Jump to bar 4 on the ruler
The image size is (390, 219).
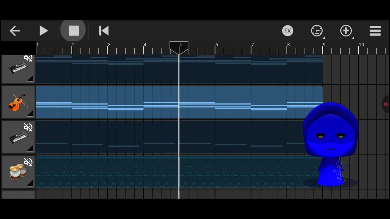[145, 45]
